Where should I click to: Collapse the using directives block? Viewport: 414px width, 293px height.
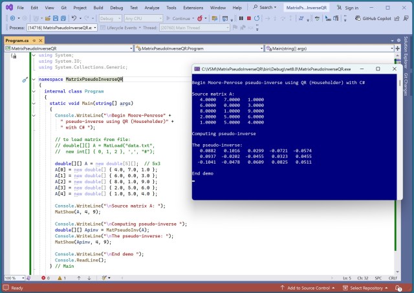tap(34, 56)
